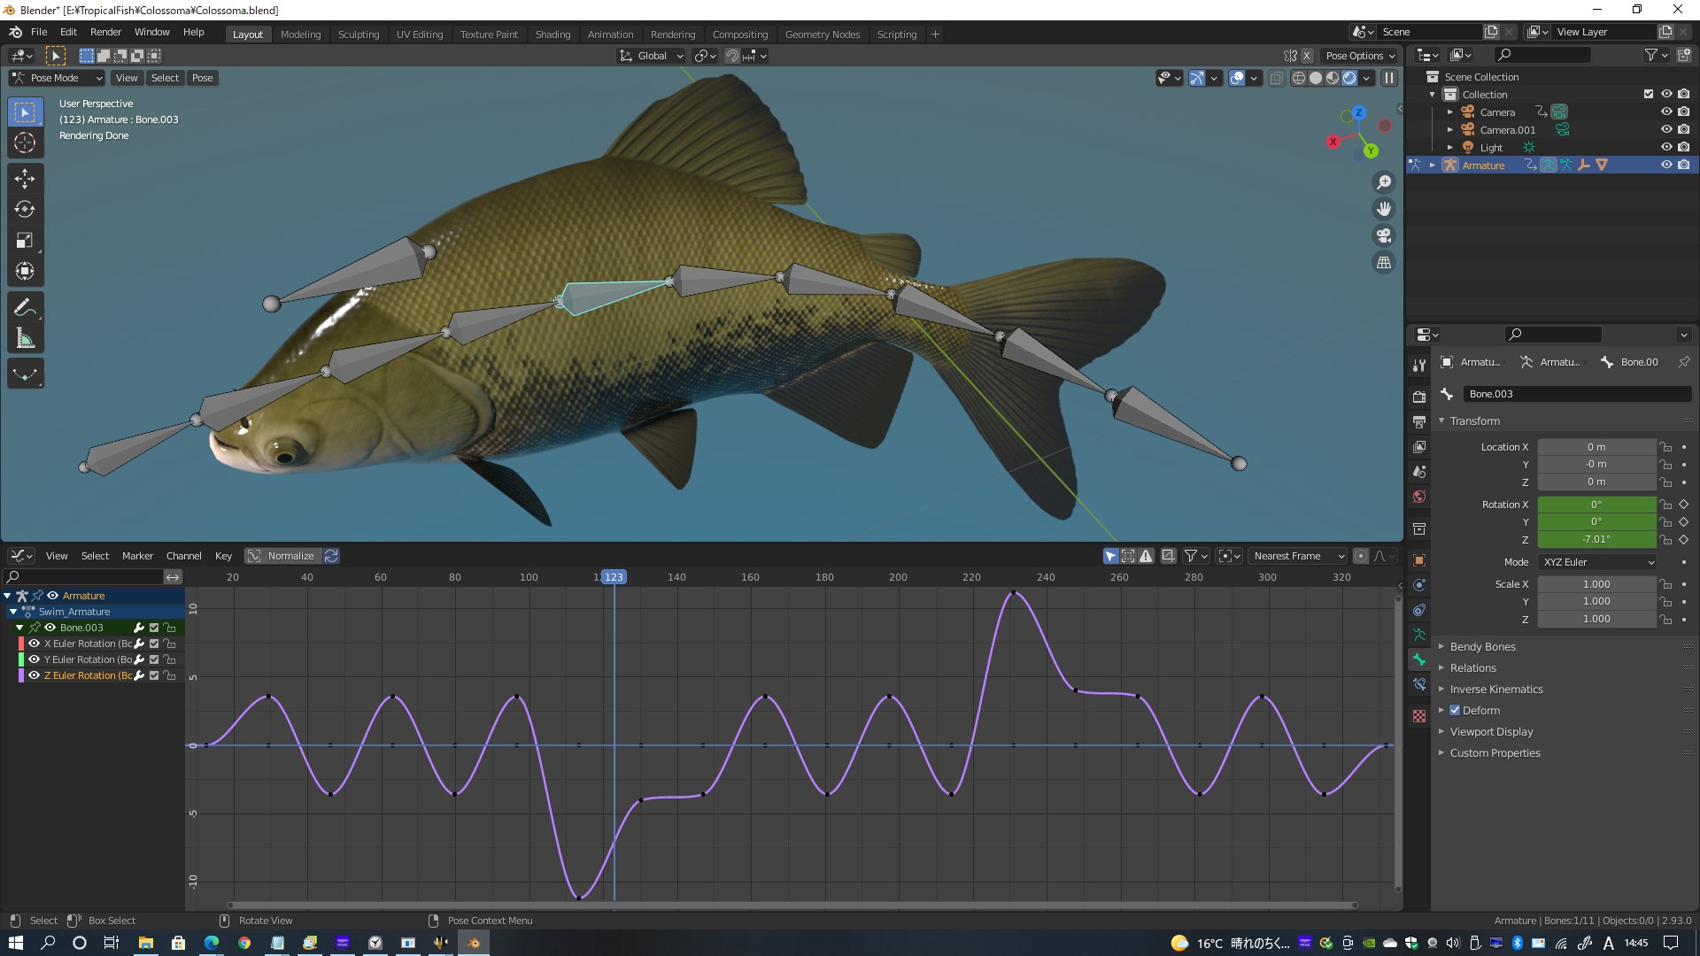1700x956 pixels.
Task: Select the Rotate tool
Action: tap(25, 210)
